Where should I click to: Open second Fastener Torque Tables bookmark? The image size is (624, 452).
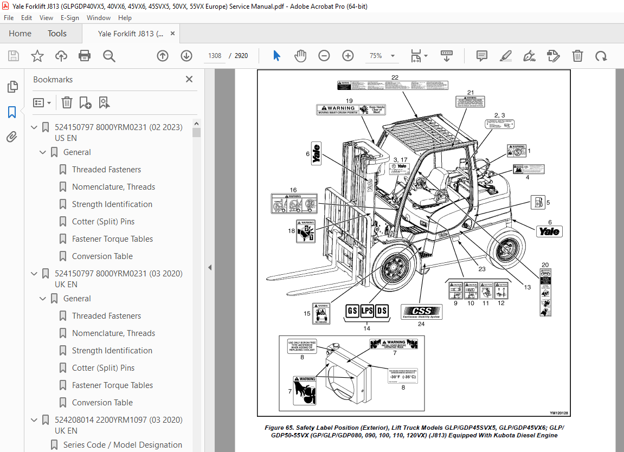(x=112, y=385)
